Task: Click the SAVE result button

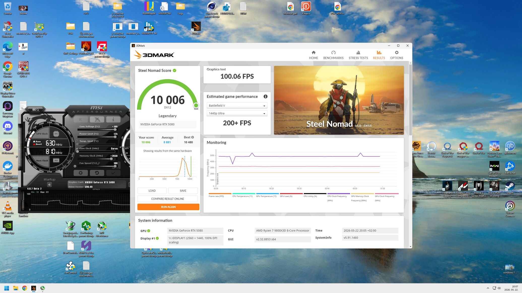Action: coord(183,191)
